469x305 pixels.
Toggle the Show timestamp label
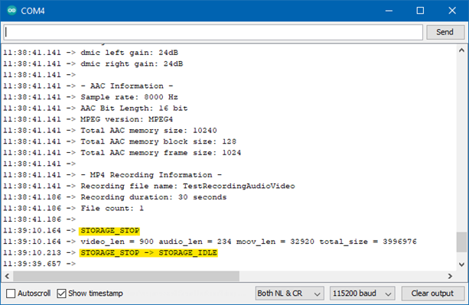96,294
